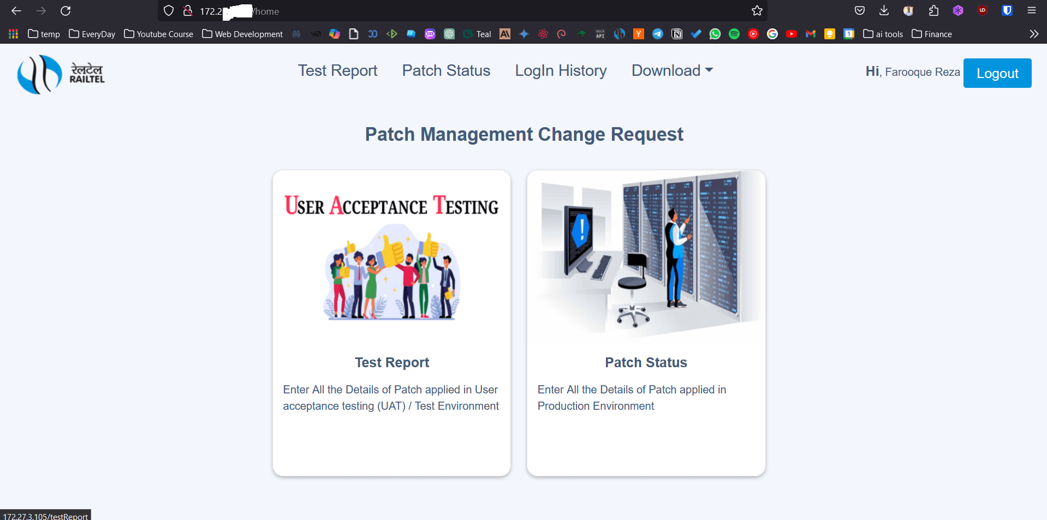
Task: Open the Bitwarden extension
Action: [x=1007, y=11]
